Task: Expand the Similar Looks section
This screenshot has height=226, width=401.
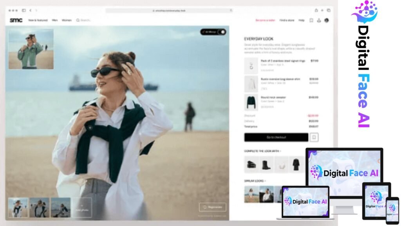Action: click(x=255, y=181)
